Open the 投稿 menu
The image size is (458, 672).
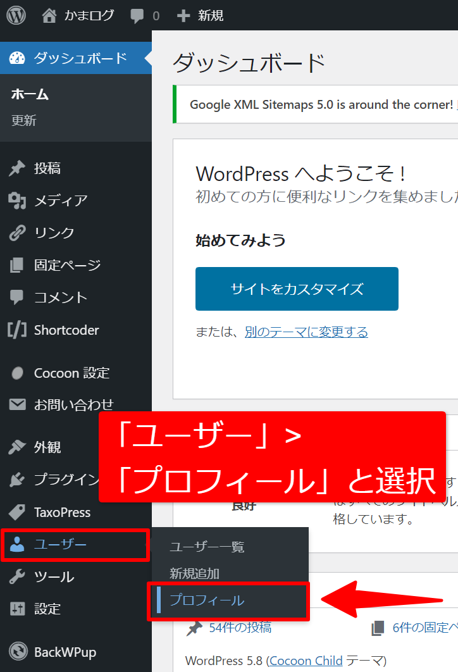pos(76,168)
